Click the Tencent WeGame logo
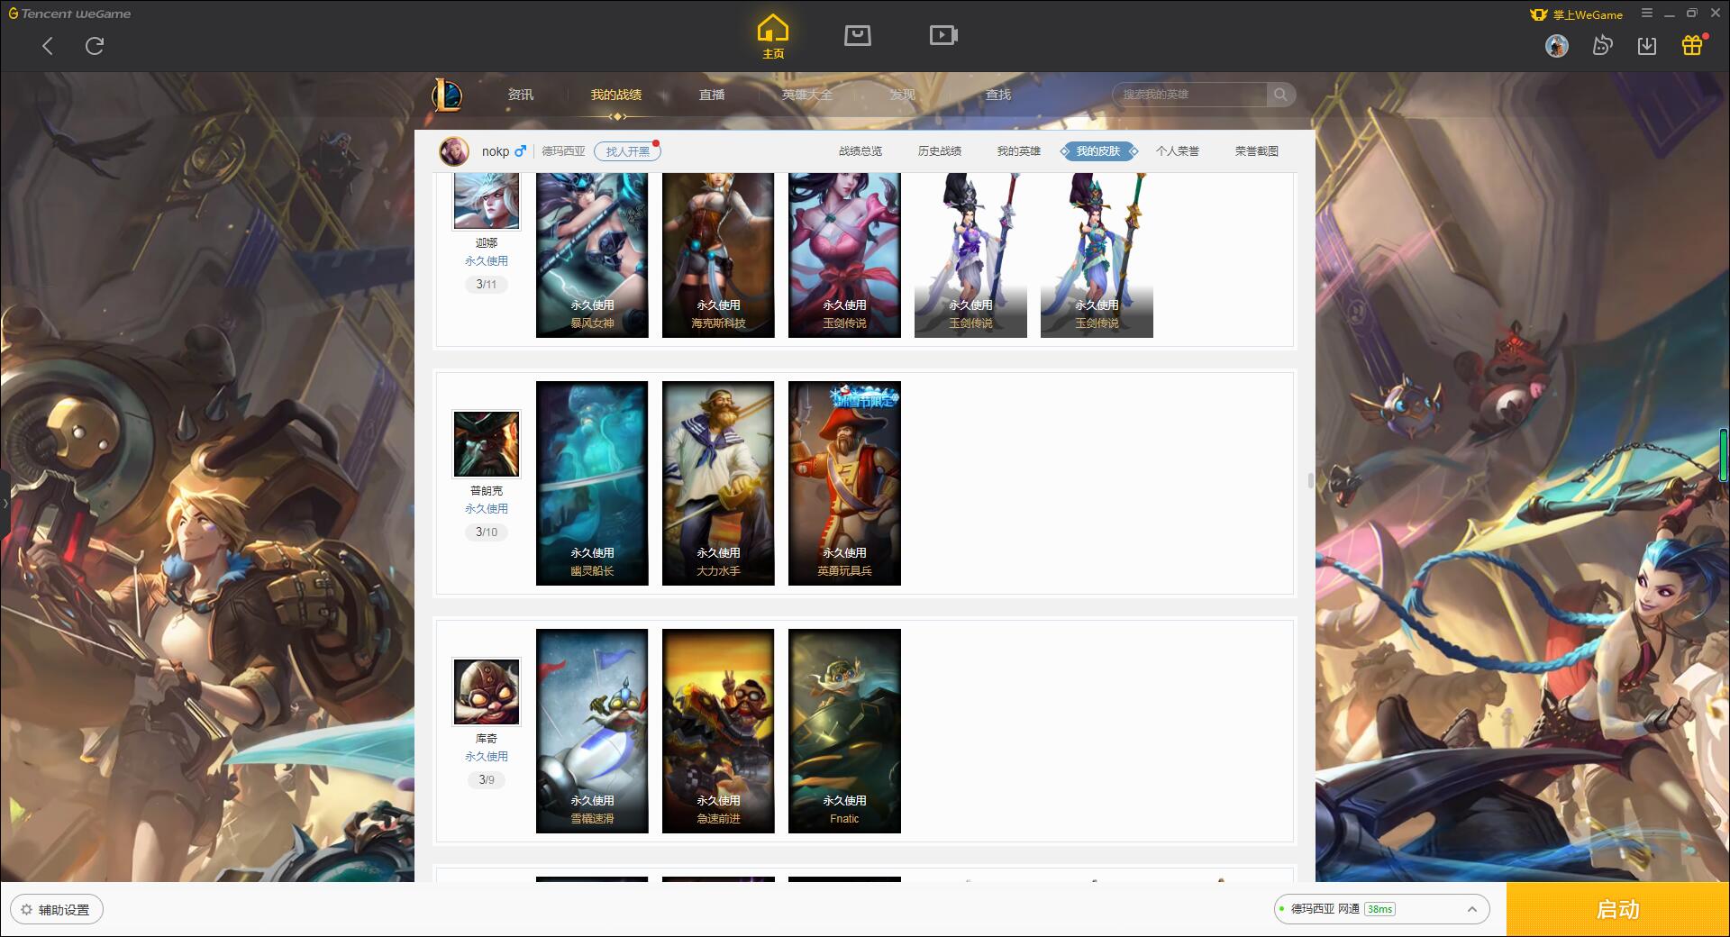 coord(69,14)
